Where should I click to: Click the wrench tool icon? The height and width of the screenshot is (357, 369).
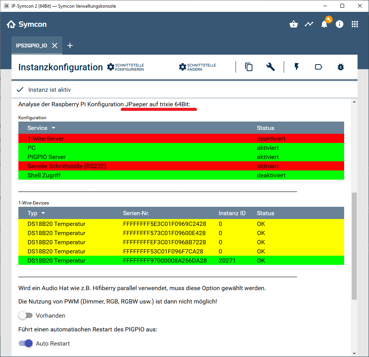271,67
